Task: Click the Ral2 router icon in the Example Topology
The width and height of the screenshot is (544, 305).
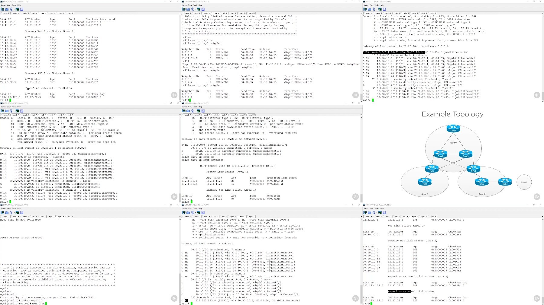Action: 425,182
